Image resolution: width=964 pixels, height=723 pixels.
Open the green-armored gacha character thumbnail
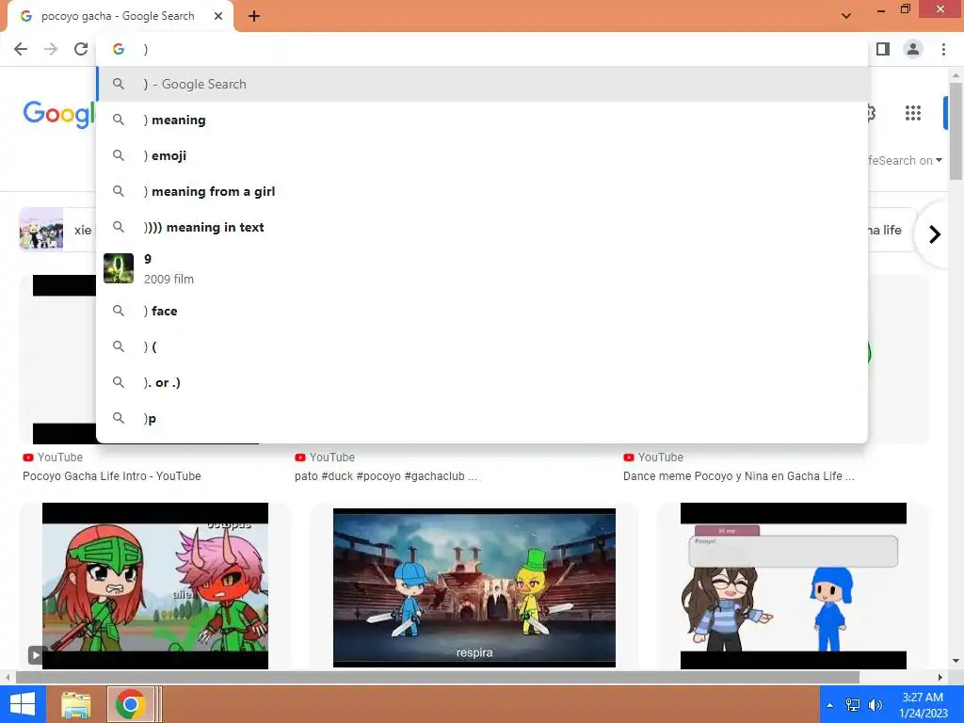pyautogui.click(x=155, y=586)
